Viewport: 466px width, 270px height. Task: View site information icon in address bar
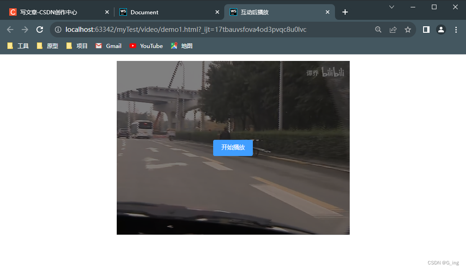[x=58, y=30]
